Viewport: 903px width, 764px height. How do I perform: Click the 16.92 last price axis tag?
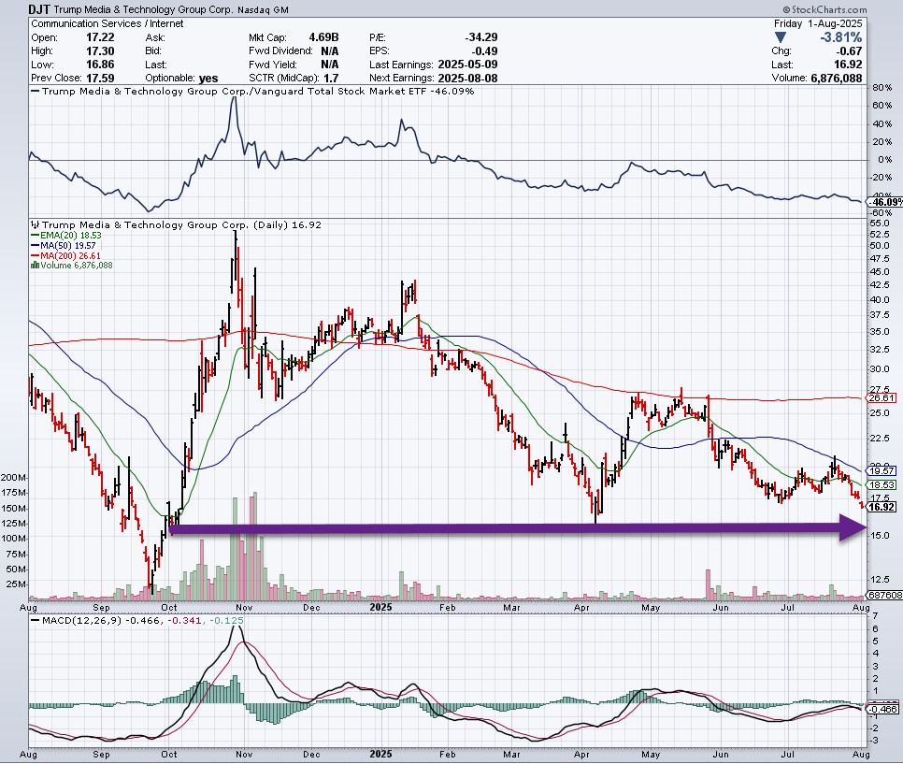[881, 507]
